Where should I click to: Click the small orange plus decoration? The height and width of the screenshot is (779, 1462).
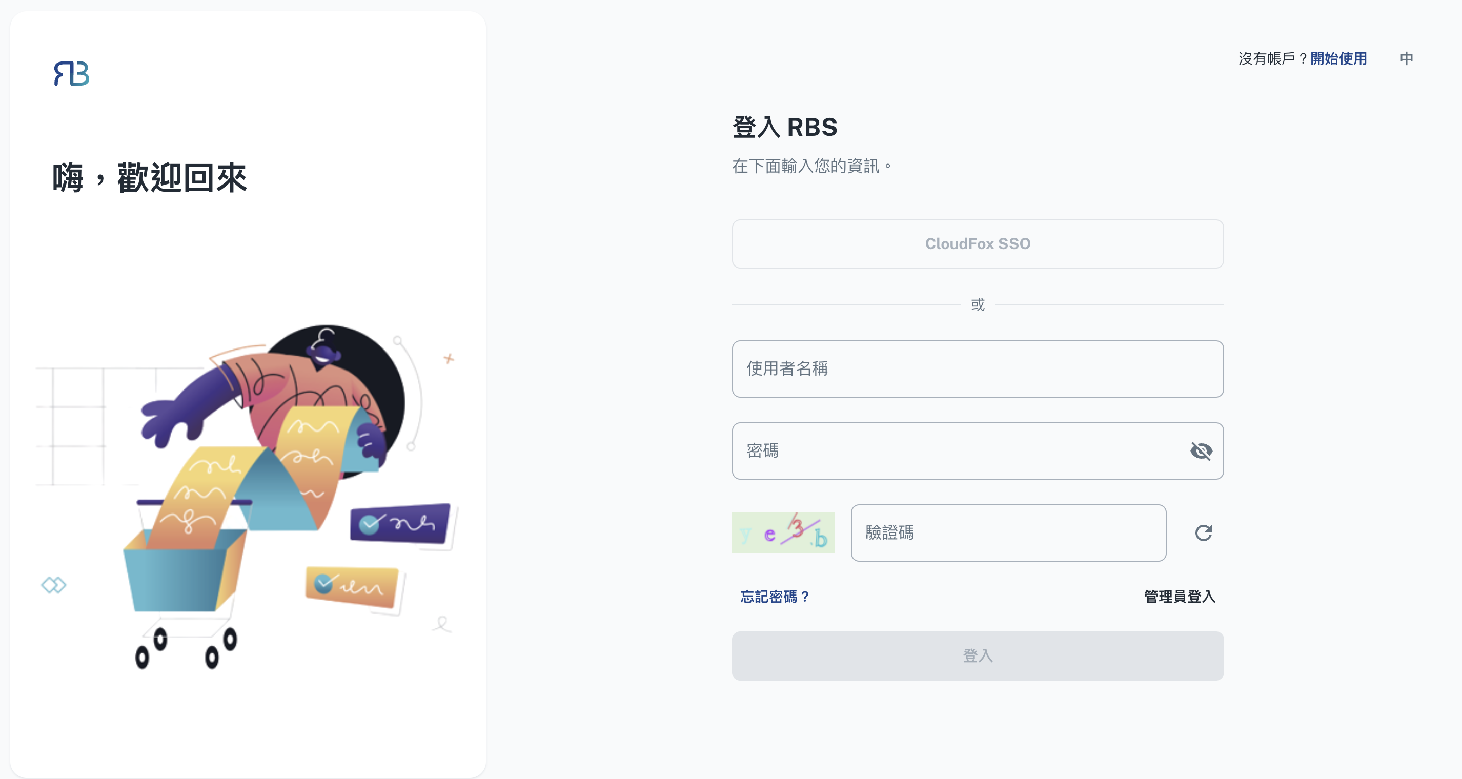[x=449, y=359]
